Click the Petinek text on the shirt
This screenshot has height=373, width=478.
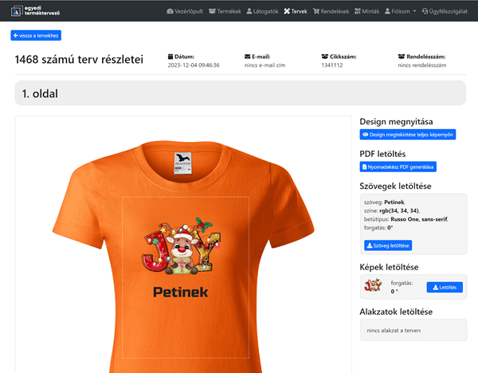[181, 293]
